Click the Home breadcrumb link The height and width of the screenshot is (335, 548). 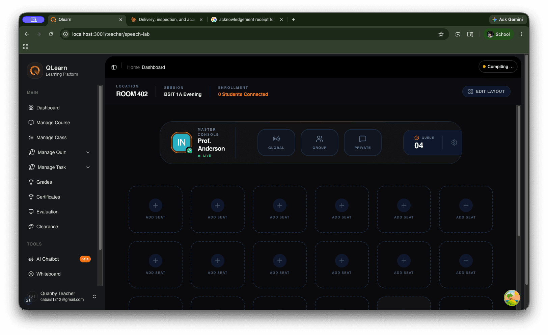[x=133, y=67]
